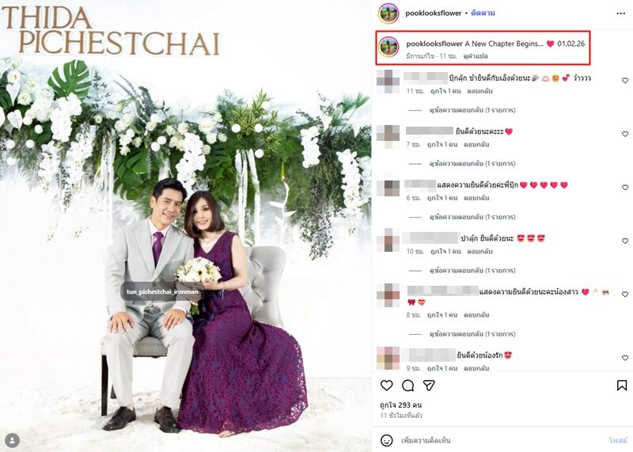Click ตอบกลับ on the 6 ชม. comment

476,198
